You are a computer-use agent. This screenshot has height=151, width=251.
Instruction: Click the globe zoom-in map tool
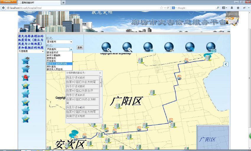(x=106, y=47)
